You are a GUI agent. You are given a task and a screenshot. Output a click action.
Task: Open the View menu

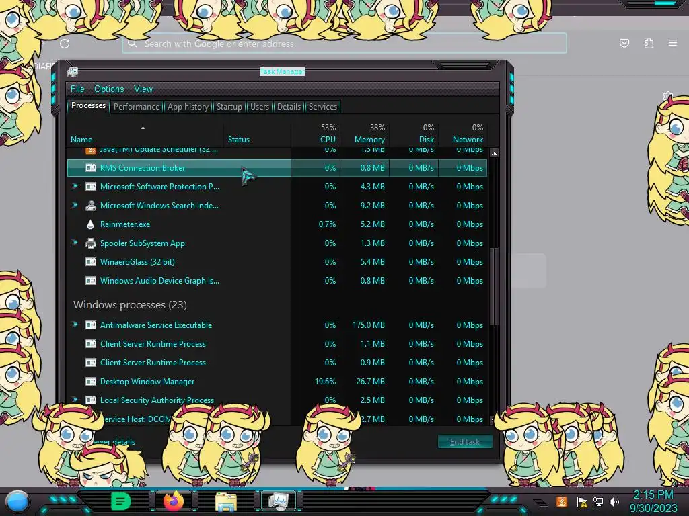[x=143, y=89]
